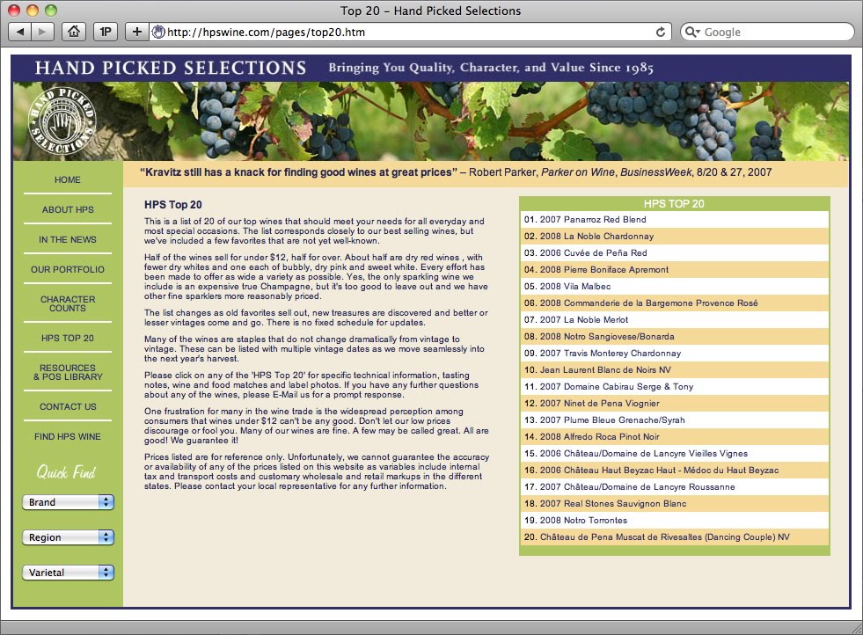Open 05. 2008 Vila Malbec
The height and width of the screenshot is (635, 863).
click(674, 286)
